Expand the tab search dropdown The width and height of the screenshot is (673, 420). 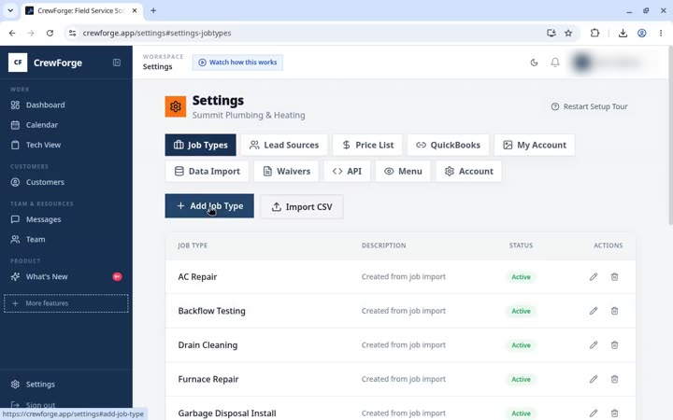[10, 10]
